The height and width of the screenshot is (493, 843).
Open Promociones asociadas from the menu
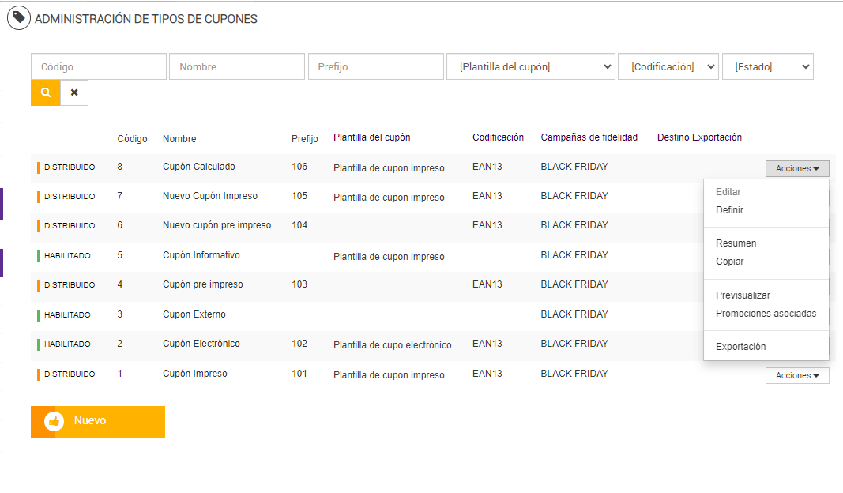(x=766, y=314)
